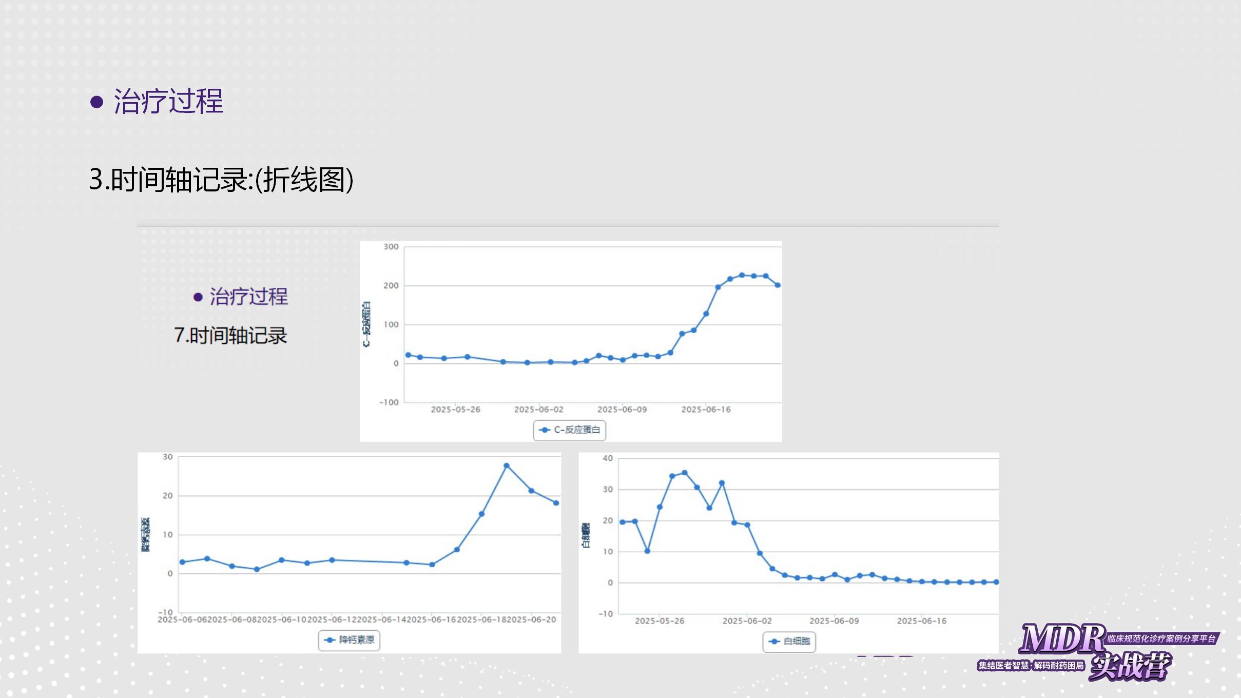
Task: Click the 3.时间轴记录:(折线图) heading
Action: pyautogui.click(x=221, y=180)
